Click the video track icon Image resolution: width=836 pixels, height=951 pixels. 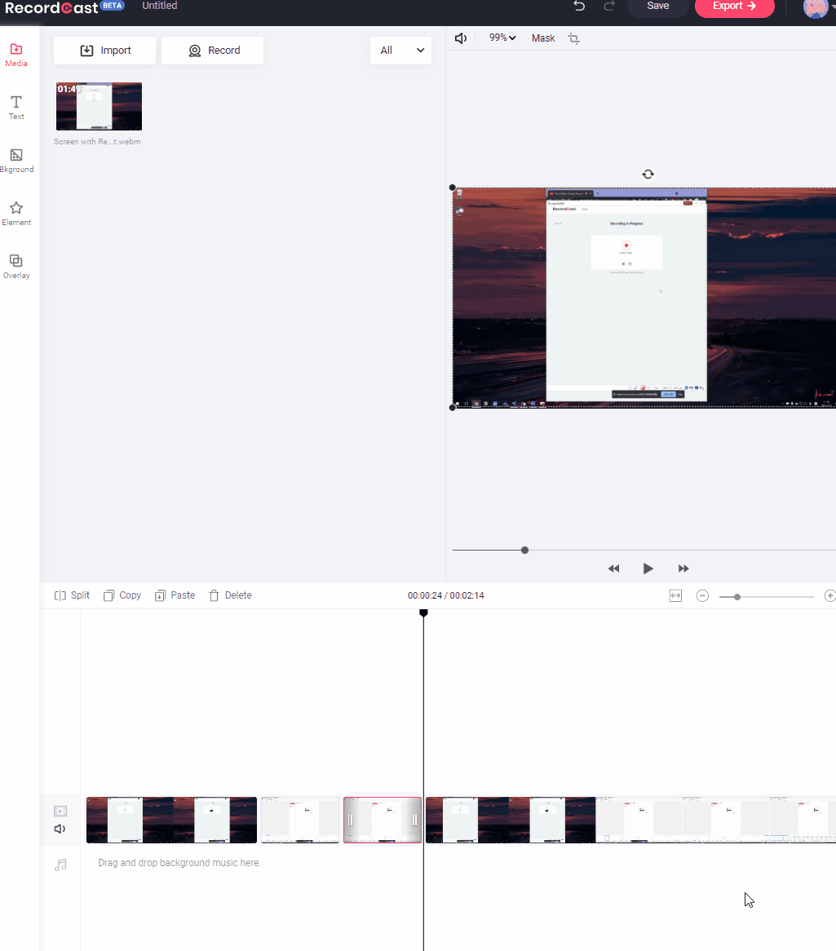(60, 811)
